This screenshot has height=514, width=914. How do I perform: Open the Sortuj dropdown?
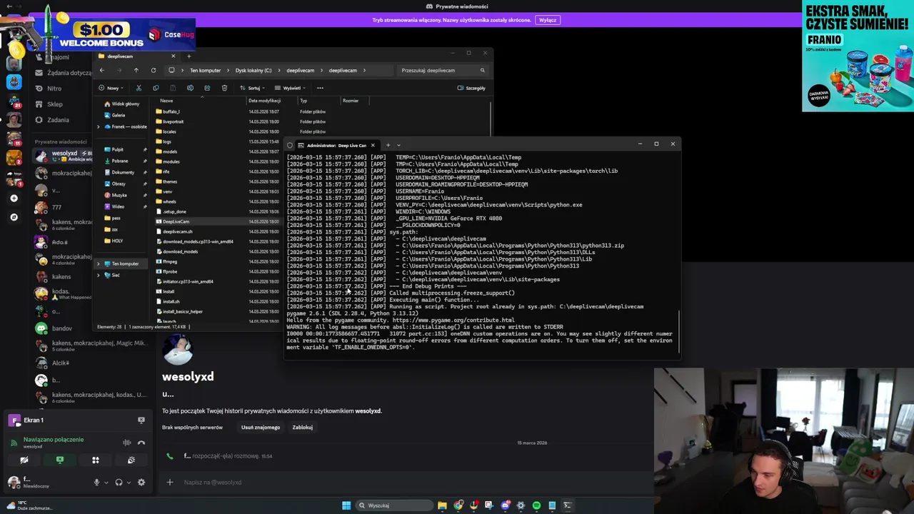(253, 88)
